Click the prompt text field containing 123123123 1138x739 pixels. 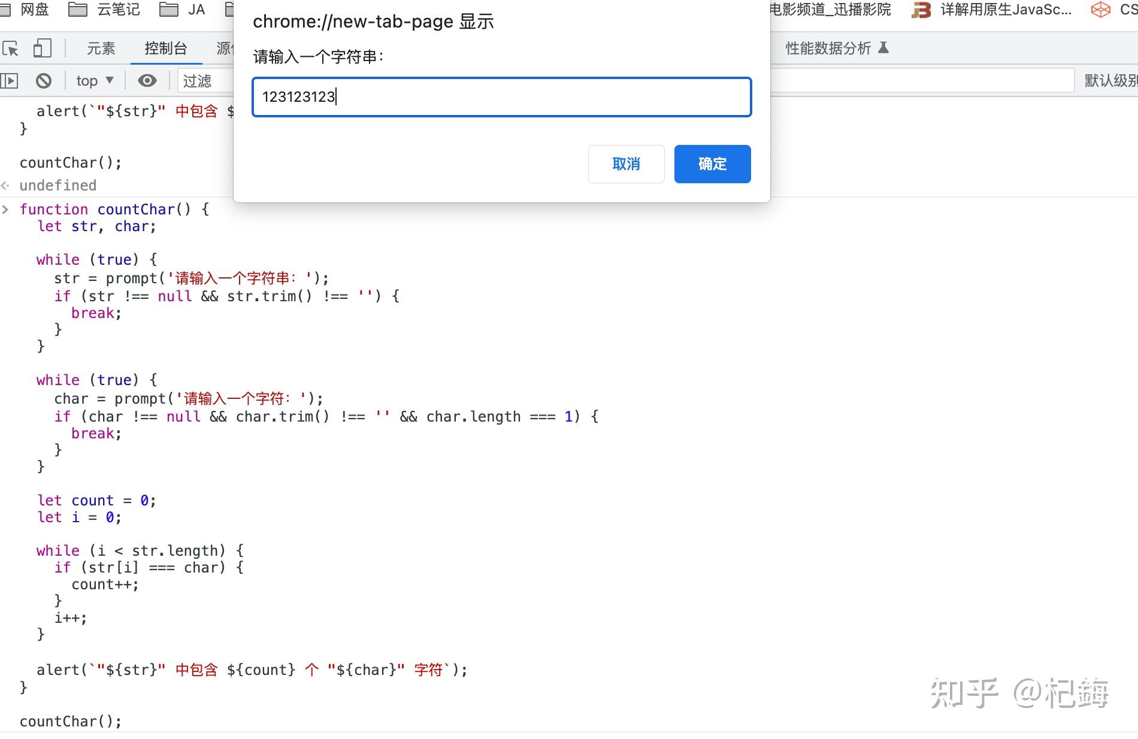tap(502, 97)
